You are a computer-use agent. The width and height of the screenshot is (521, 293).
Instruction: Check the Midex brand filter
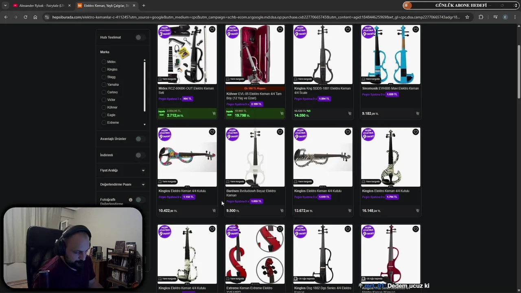coord(104,62)
